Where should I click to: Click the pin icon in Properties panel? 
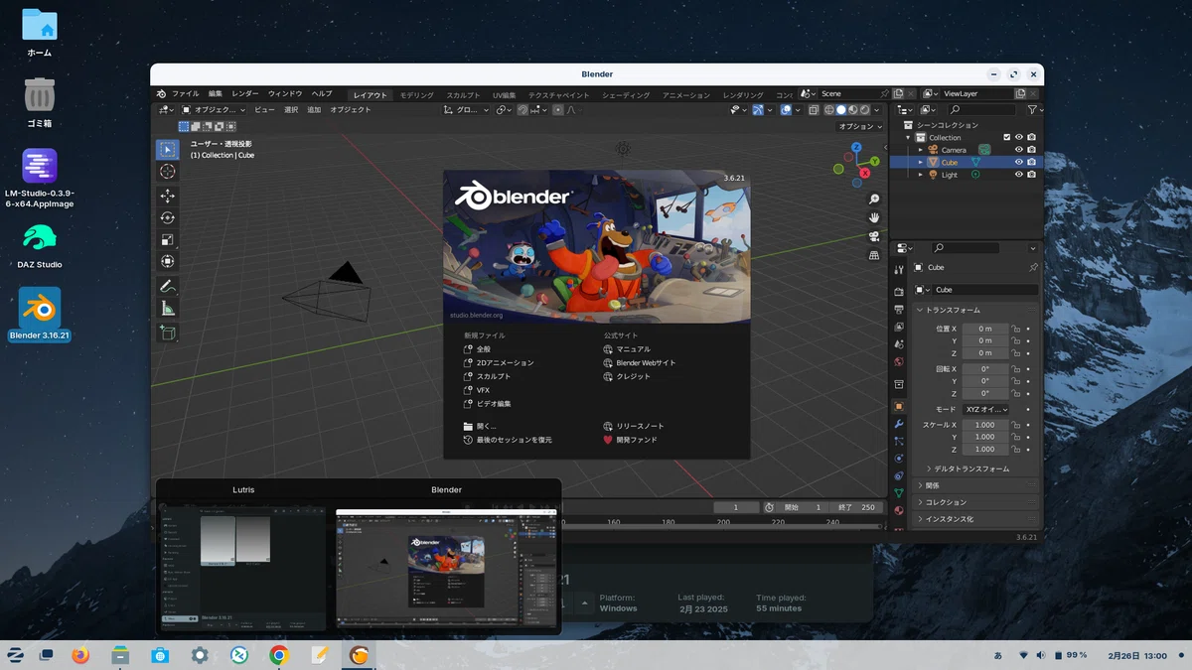(x=1033, y=267)
